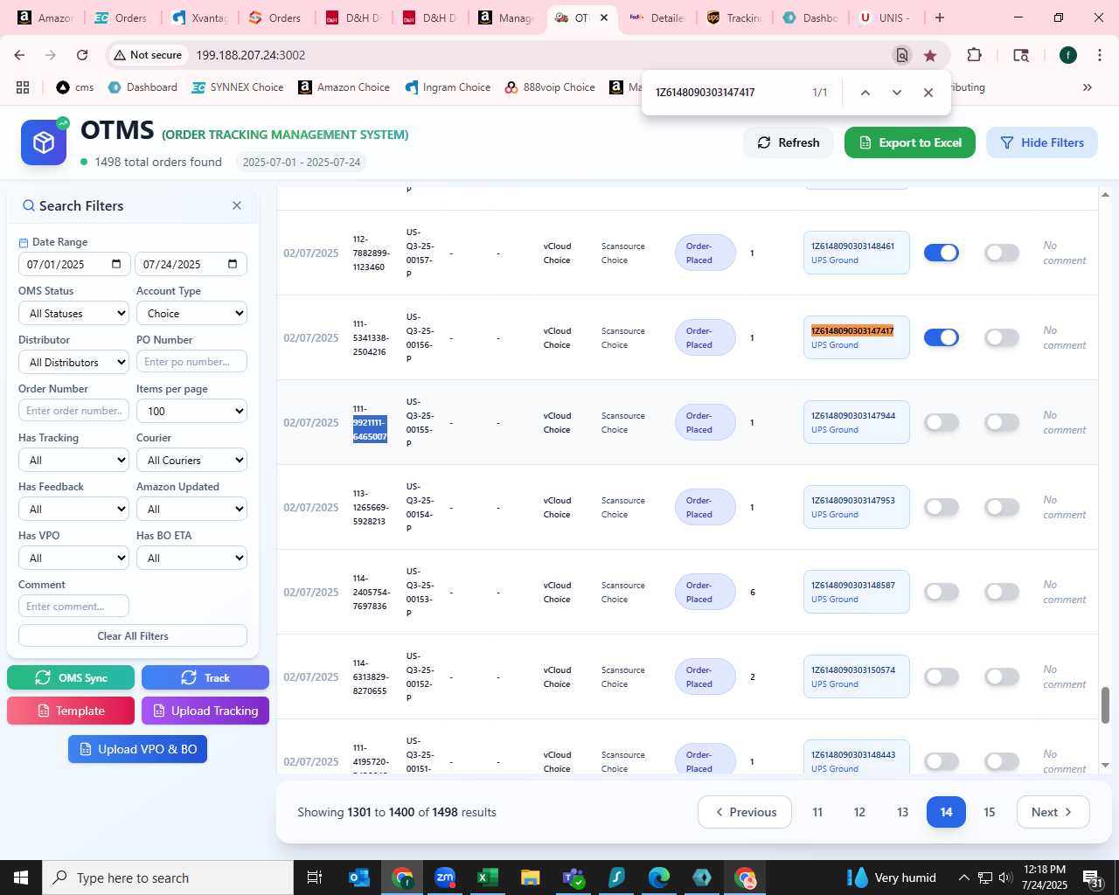Click the Order Number input field
The image size is (1119, 895).
73,411
